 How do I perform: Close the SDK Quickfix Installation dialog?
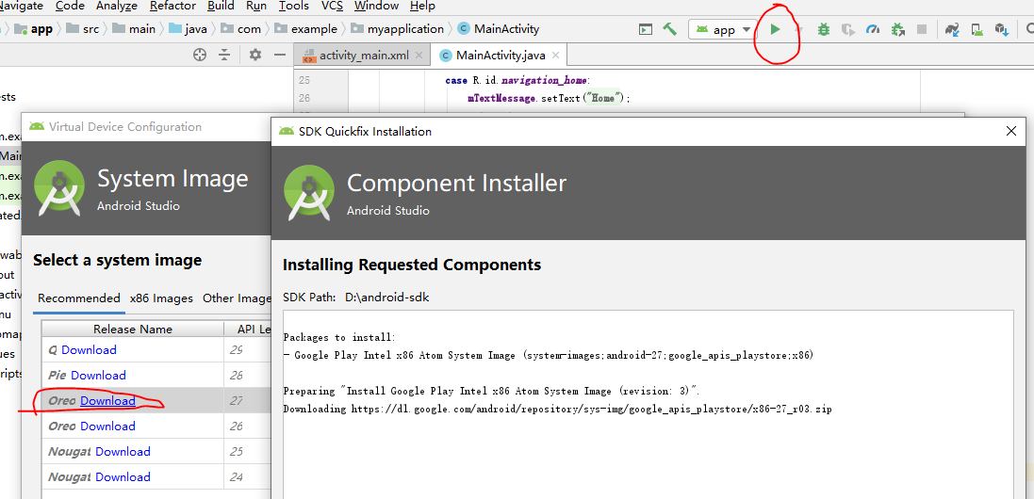pos(1011,131)
